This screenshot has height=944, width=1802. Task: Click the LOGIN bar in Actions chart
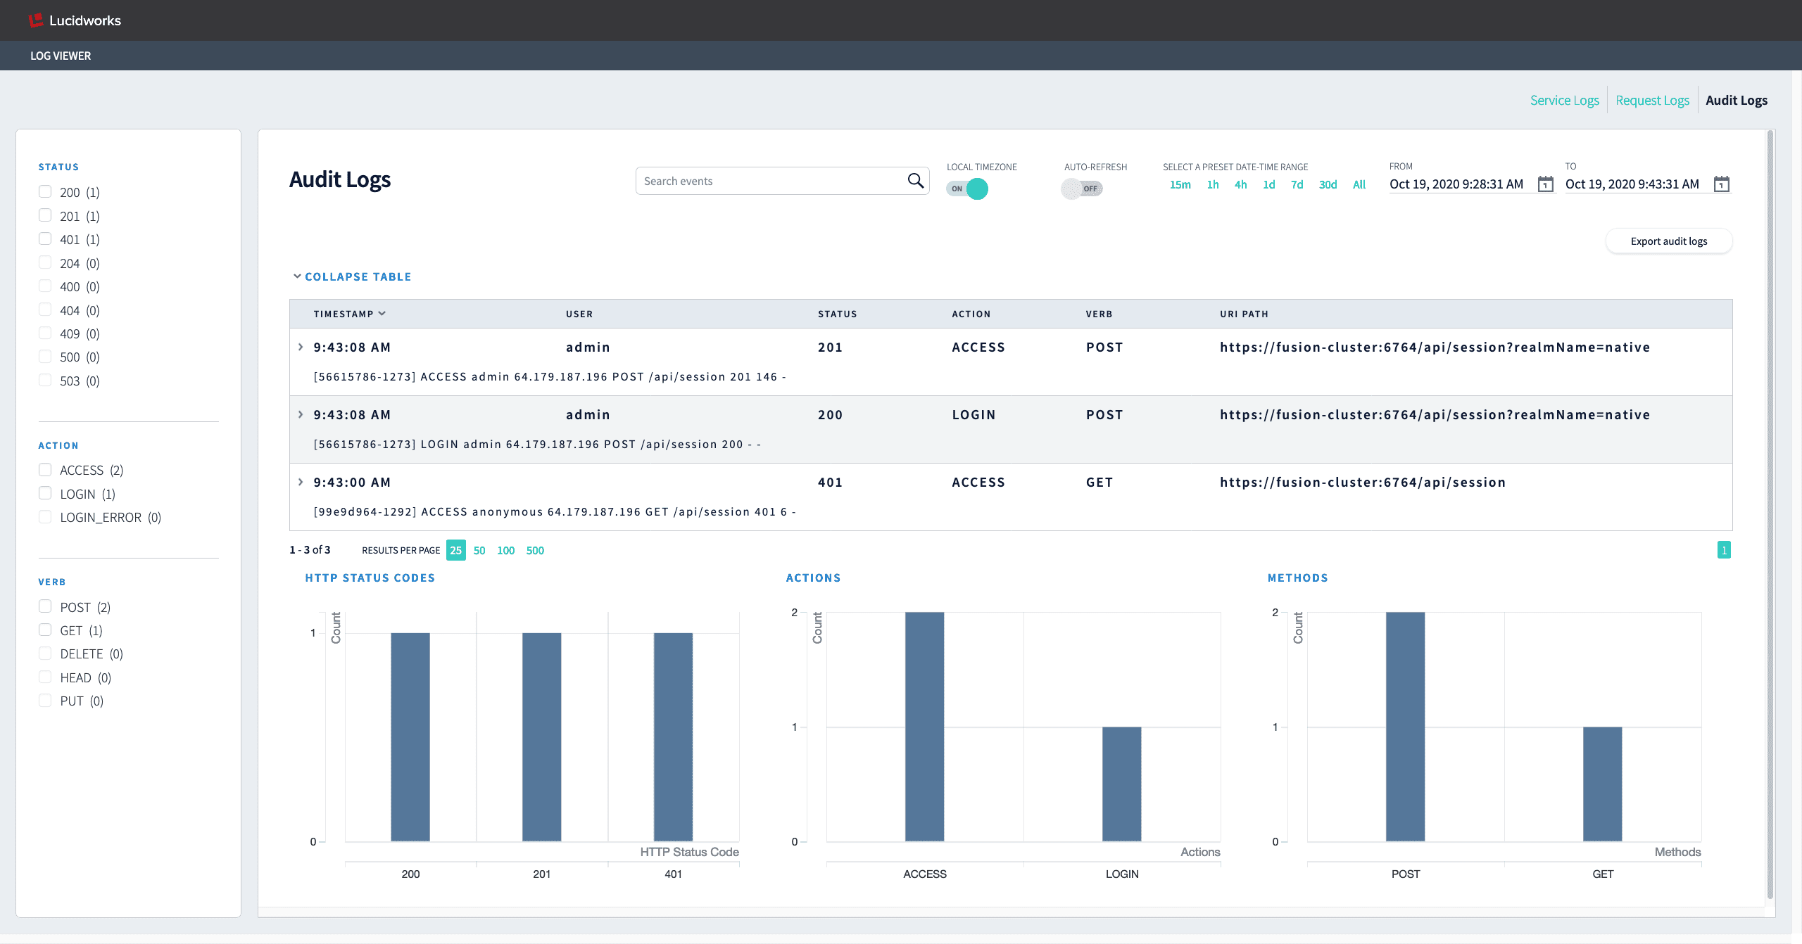tap(1121, 784)
